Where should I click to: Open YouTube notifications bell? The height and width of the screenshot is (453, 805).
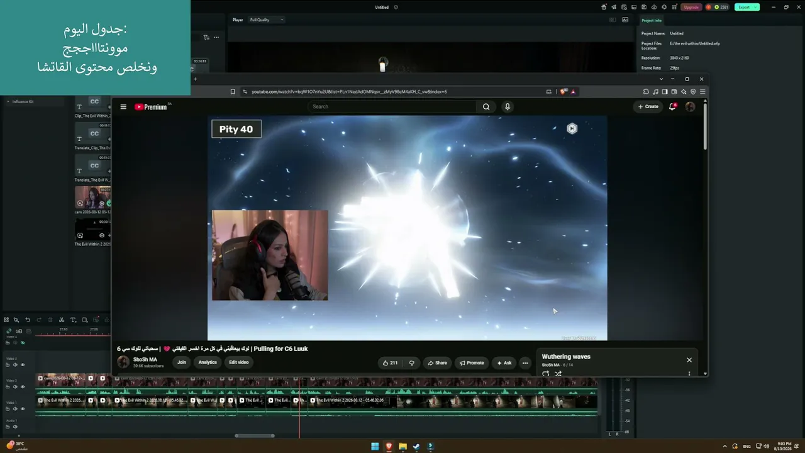coord(672,107)
